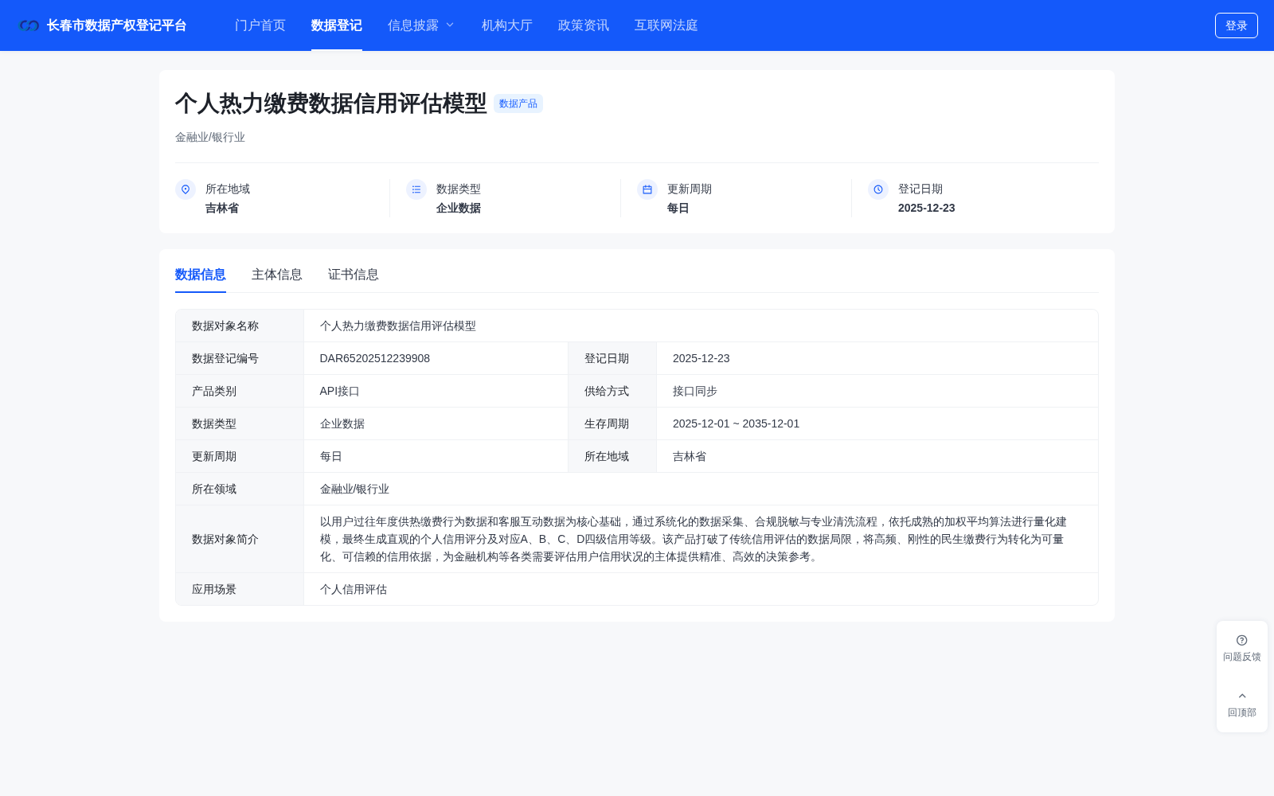The image size is (1274, 796).
Task: Open 门户首页 in navigation bar
Action: (x=260, y=25)
